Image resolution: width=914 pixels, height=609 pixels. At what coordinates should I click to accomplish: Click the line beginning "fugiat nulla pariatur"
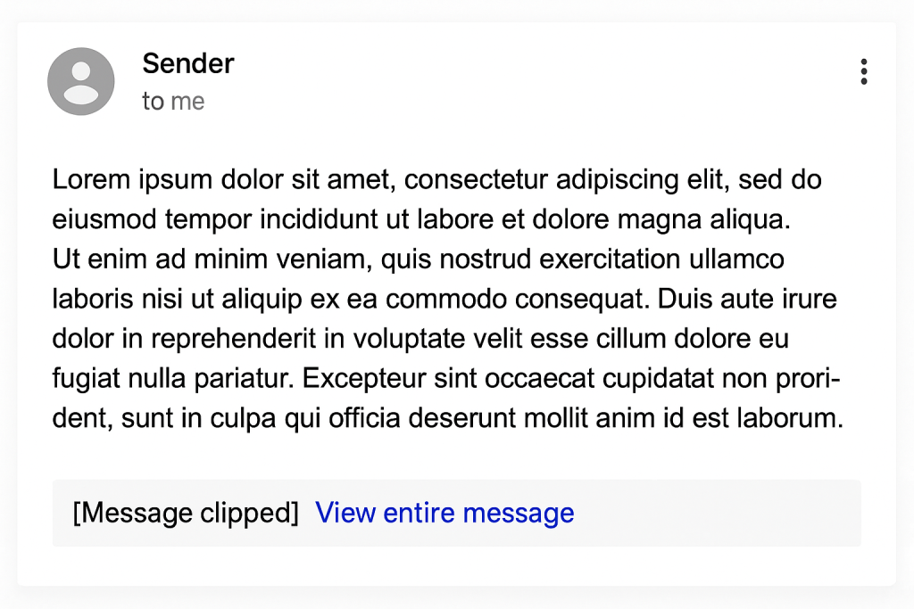pos(446,380)
